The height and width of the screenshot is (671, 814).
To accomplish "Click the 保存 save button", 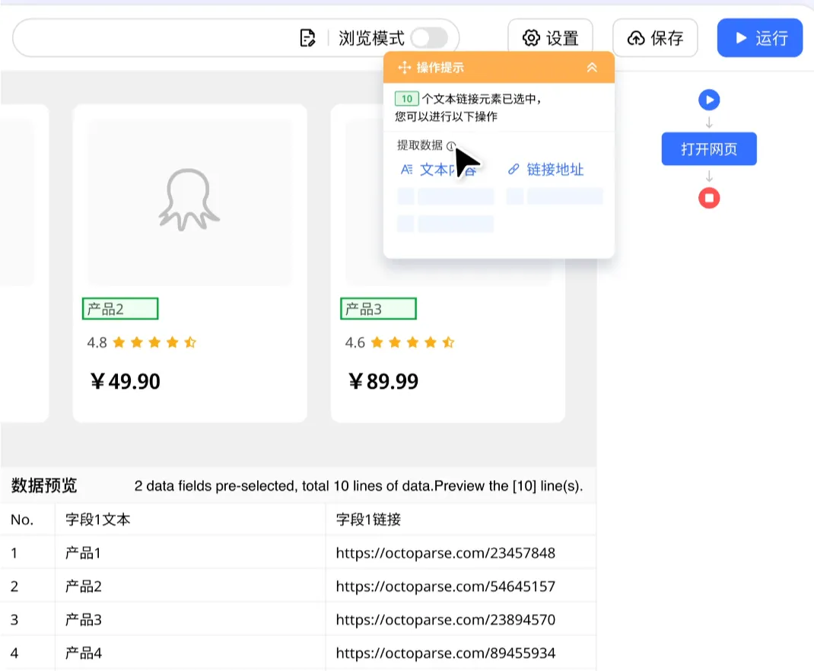I will [x=655, y=38].
